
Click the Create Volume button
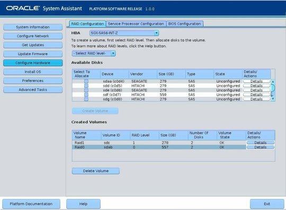95,111
